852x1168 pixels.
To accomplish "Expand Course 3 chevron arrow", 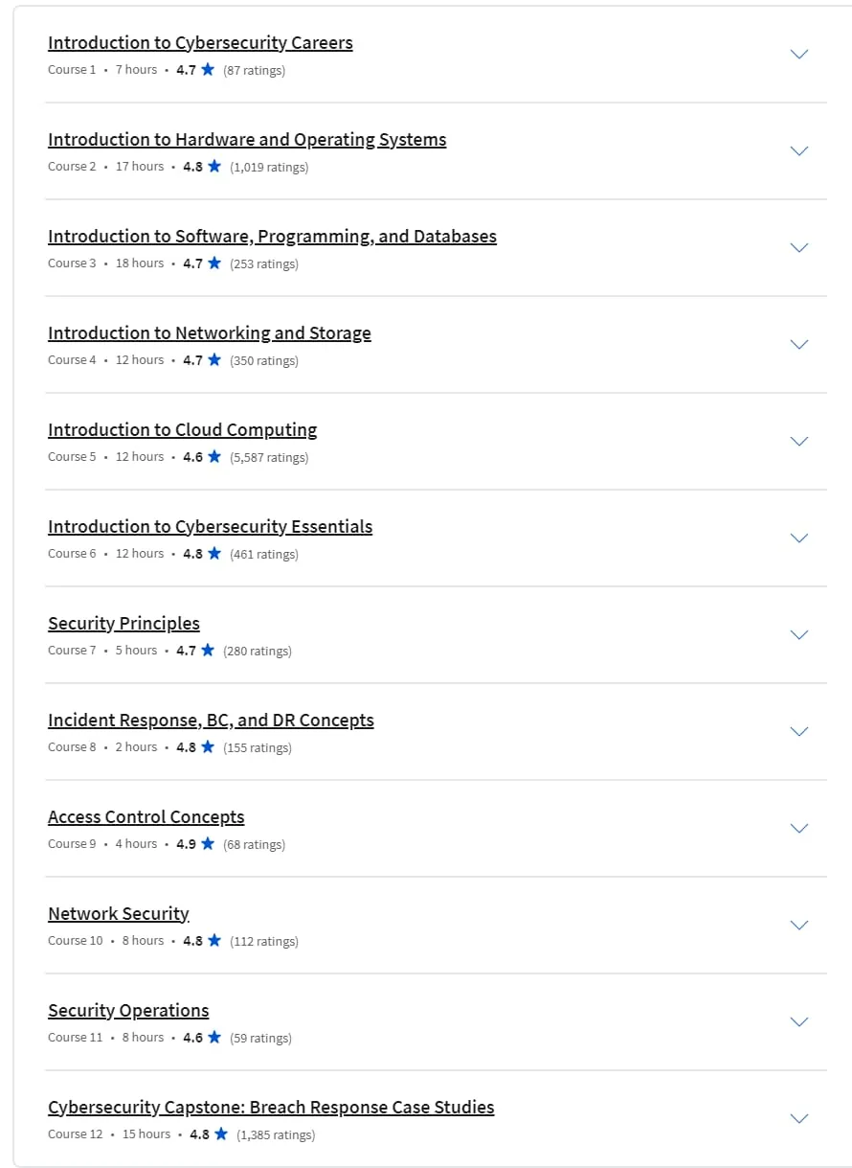I will [x=799, y=248].
